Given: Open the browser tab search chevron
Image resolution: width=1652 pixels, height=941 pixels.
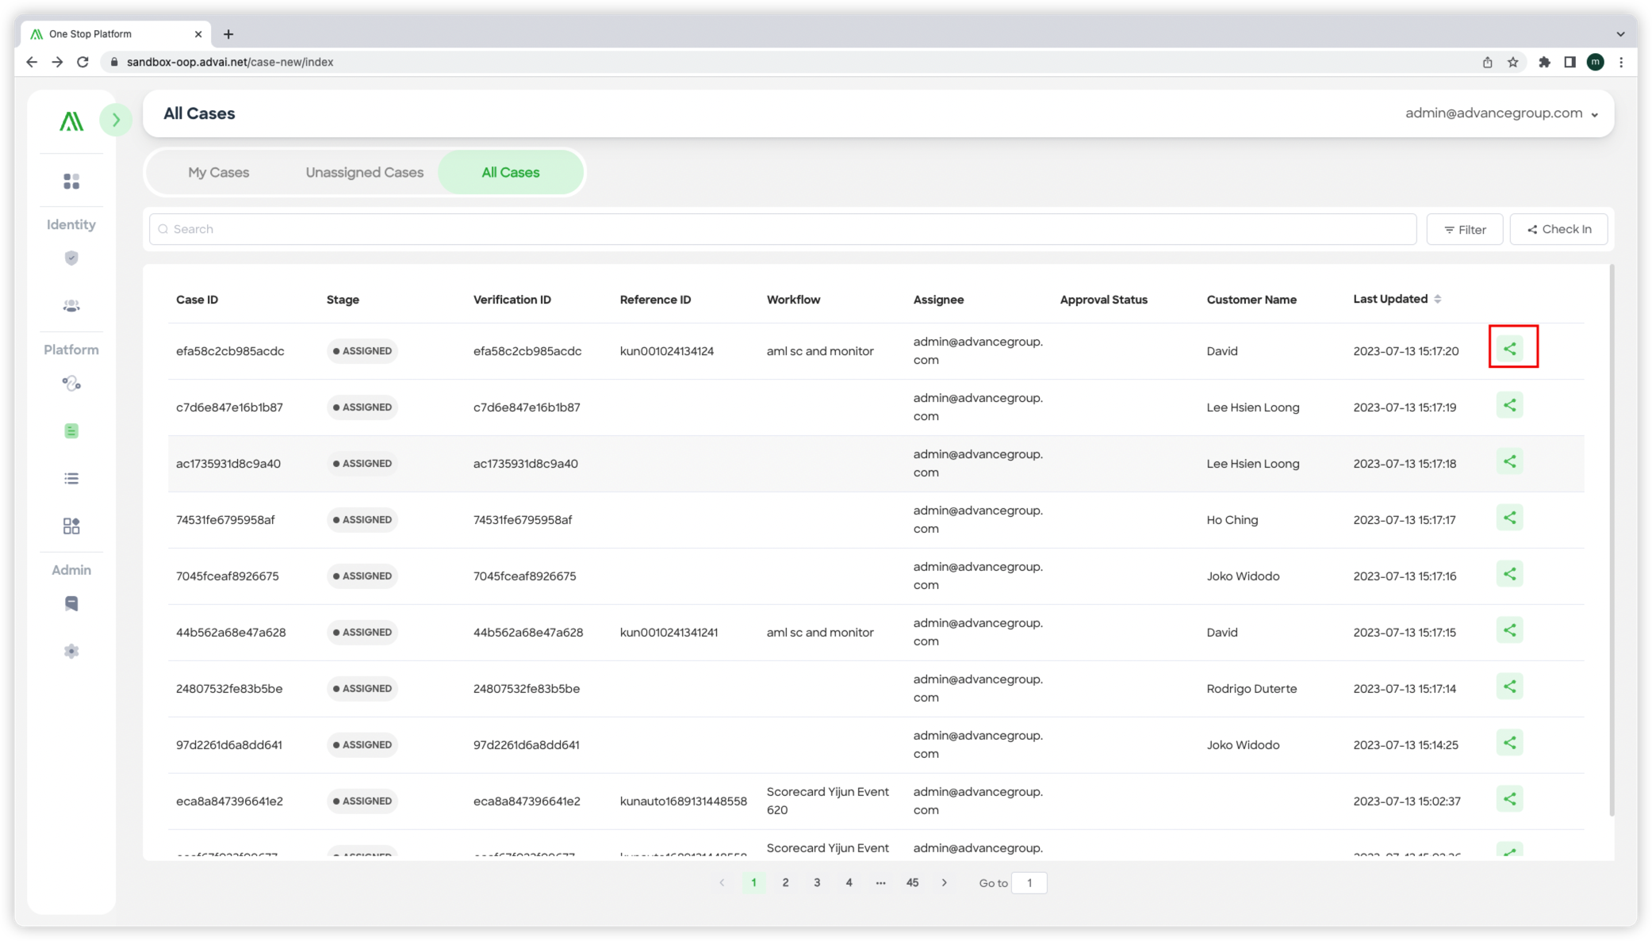Looking at the screenshot, I should tap(1620, 34).
